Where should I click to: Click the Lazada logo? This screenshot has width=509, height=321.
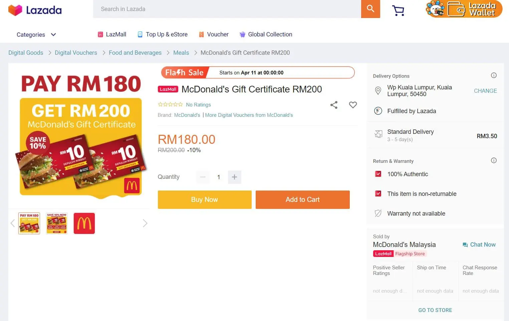tap(35, 10)
